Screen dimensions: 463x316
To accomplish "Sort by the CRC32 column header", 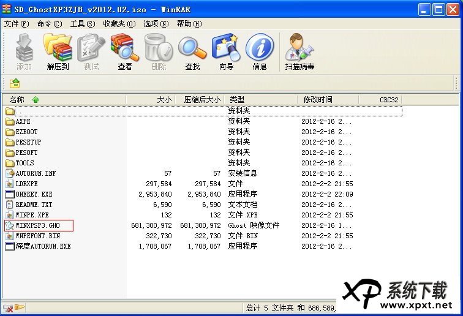I will click(380, 100).
